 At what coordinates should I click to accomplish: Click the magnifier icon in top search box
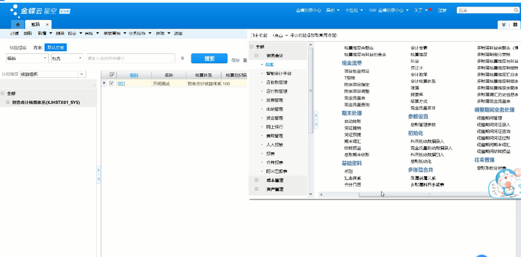click(516, 10)
